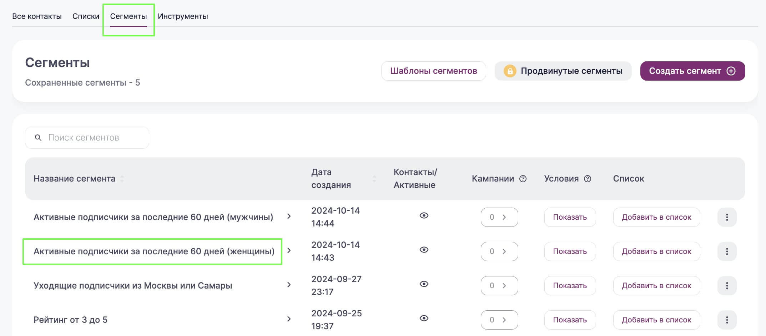This screenshot has height=336, width=766.
Task: Open the Все контакты tab
Action: click(37, 16)
